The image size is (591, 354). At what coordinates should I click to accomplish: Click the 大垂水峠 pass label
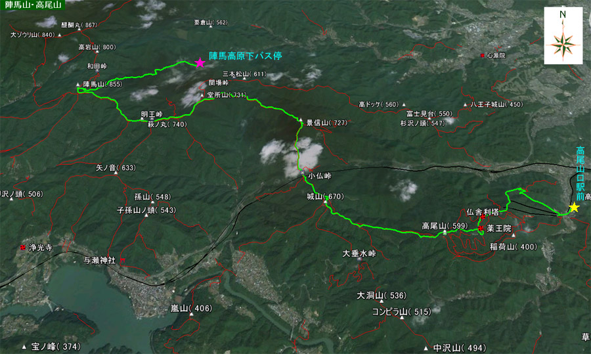[x=359, y=254]
